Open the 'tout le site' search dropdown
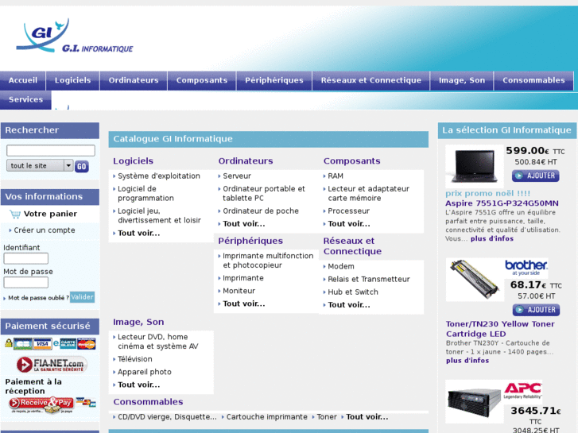The image size is (578, 433). 40,166
